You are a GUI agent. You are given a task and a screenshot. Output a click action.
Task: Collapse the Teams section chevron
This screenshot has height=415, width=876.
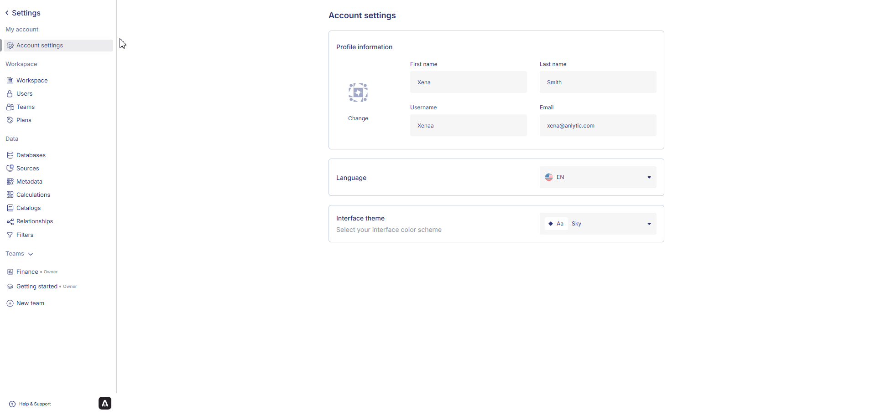coord(31,254)
